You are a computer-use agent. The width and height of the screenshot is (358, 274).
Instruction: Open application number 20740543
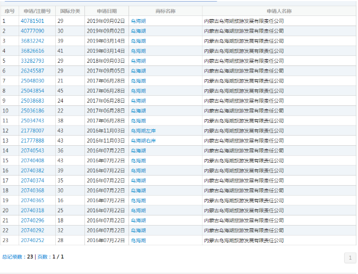pos(32,151)
